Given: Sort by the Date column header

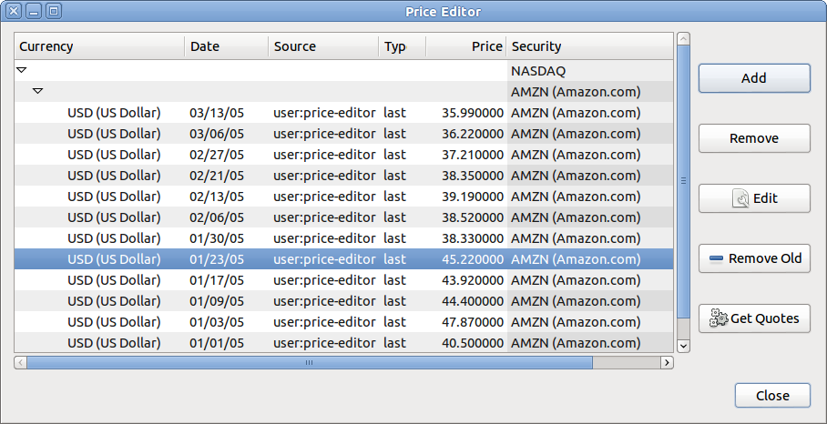Looking at the screenshot, I should pyautogui.click(x=226, y=46).
